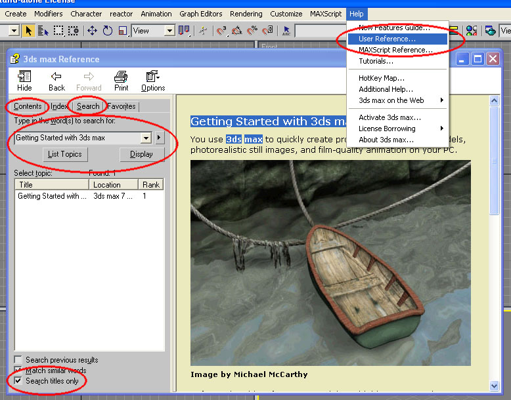Sort results by Title column
Viewport: 511px width, 400px height.
pyautogui.click(x=52, y=184)
